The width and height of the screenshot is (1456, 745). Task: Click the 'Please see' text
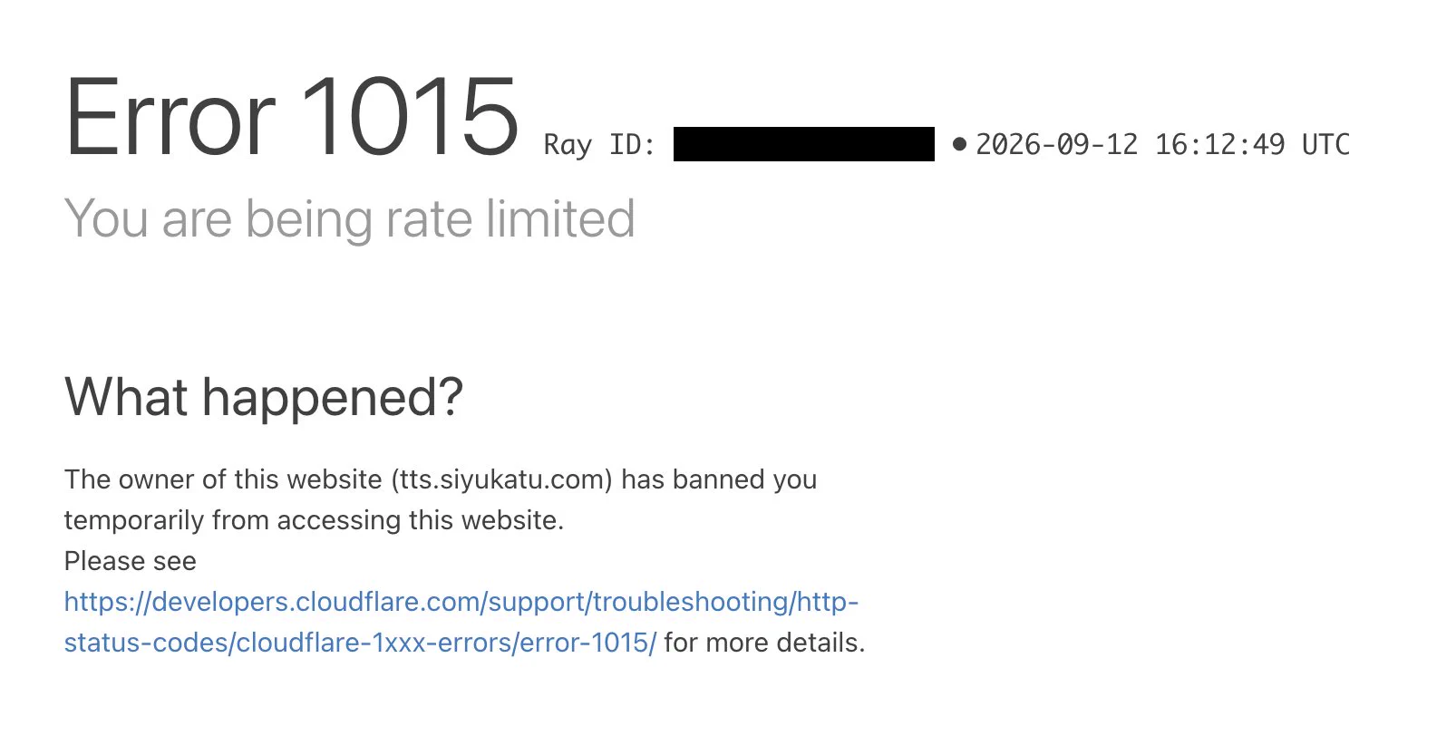pos(130,561)
